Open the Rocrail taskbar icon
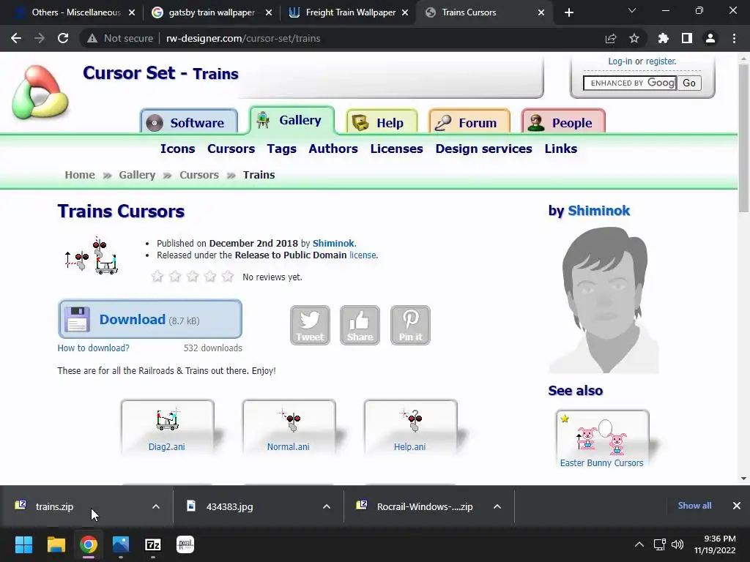Image resolution: width=750 pixels, height=562 pixels. coord(185,544)
